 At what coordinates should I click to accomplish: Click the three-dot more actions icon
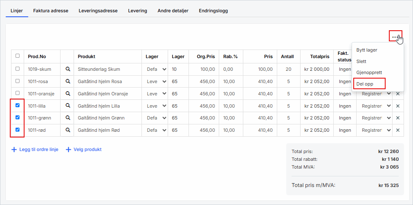click(x=395, y=36)
